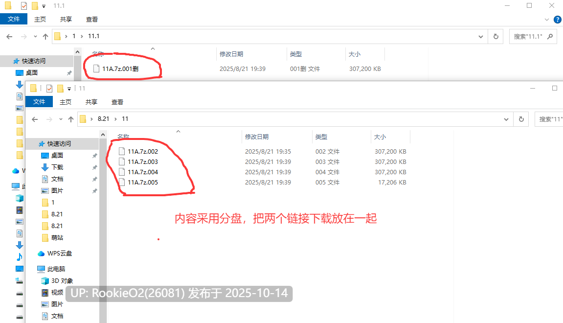The width and height of the screenshot is (563, 323).
Task: Open quick access toolbar dropdown in the 11.1 window
Action: 44,6
